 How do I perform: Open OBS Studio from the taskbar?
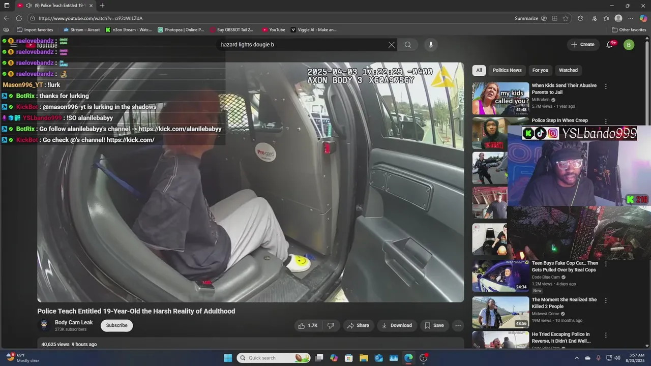(424, 358)
